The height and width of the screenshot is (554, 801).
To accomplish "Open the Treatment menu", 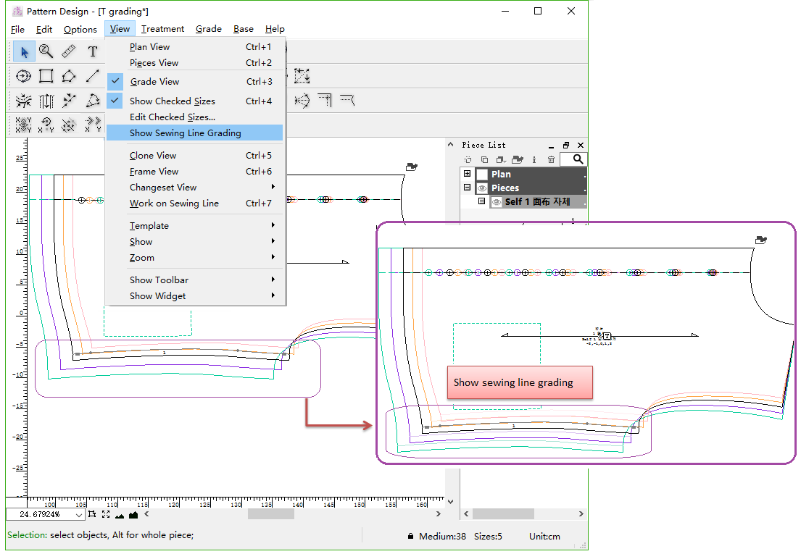I will click(162, 29).
